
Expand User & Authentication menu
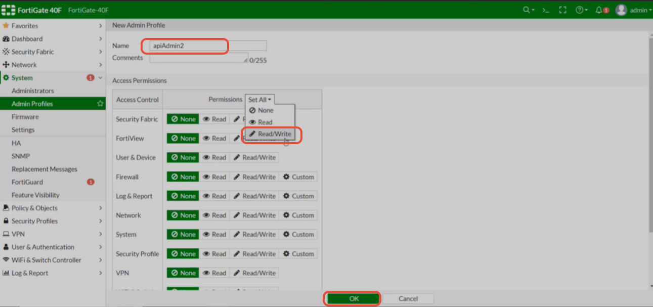click(53, 247)
